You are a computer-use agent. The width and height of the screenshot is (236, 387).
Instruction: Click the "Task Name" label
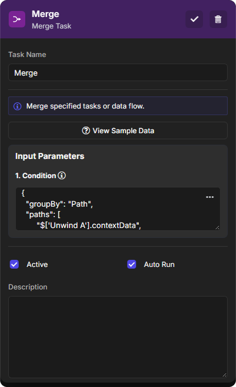pos(27,55)
